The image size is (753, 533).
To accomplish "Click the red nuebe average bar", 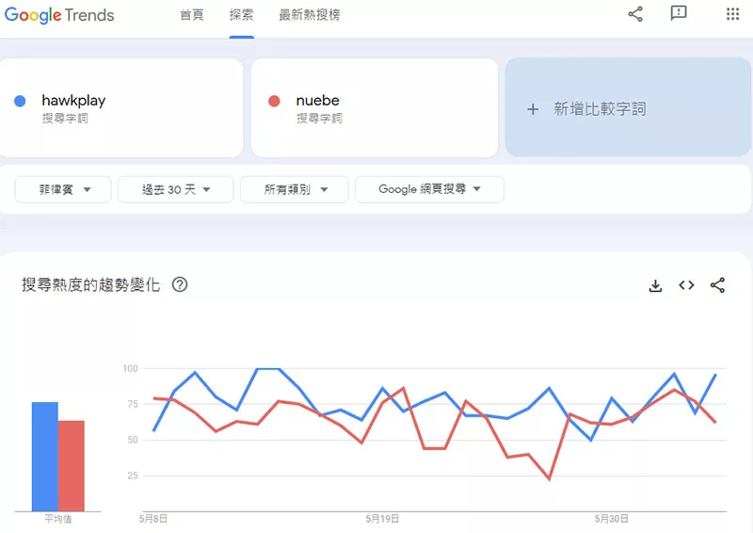I will point(72,466).
